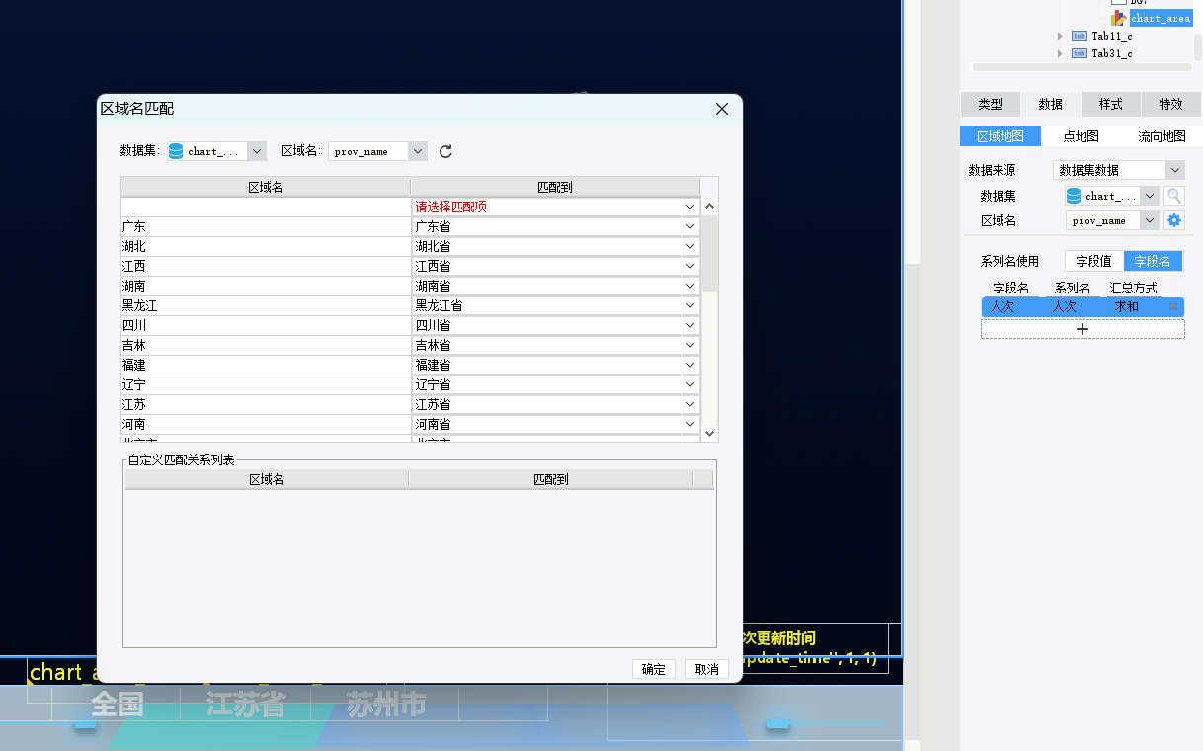
Task: Select the 吉林 region name cell
Action: pos(266,345)
